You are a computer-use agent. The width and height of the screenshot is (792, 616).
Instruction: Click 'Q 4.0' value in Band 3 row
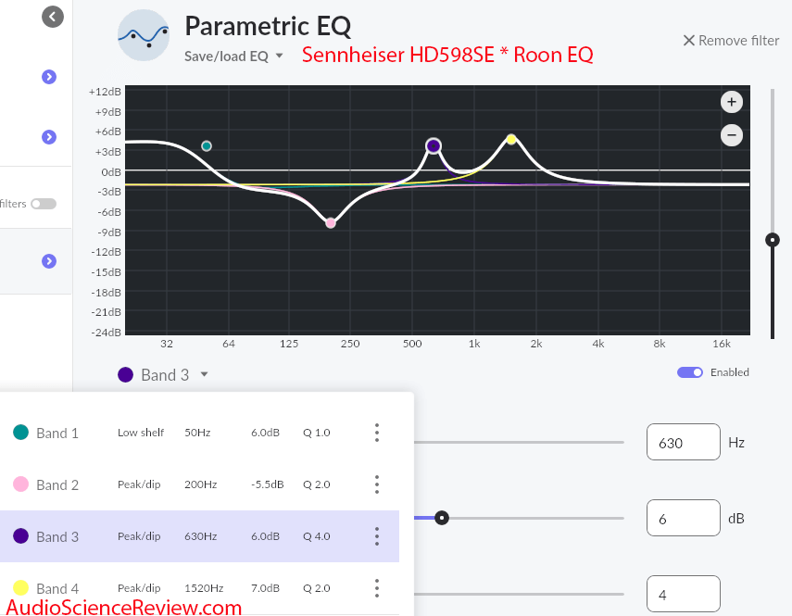[x=316, y=536]
